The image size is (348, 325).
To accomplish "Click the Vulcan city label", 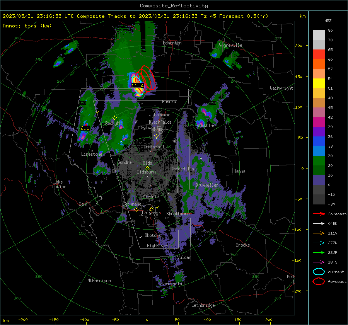I will 184,257.
